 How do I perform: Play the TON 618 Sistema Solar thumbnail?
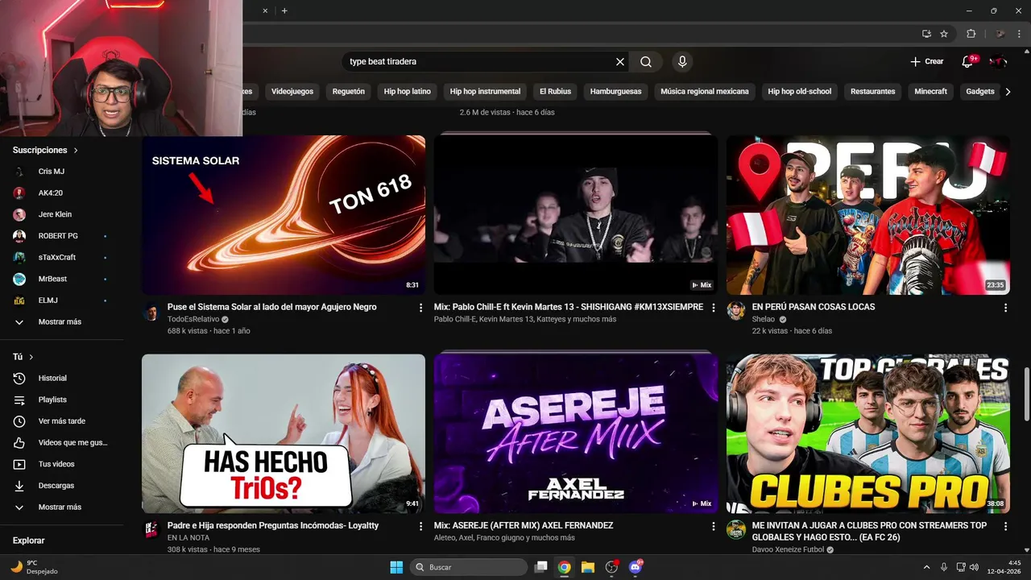284,215
